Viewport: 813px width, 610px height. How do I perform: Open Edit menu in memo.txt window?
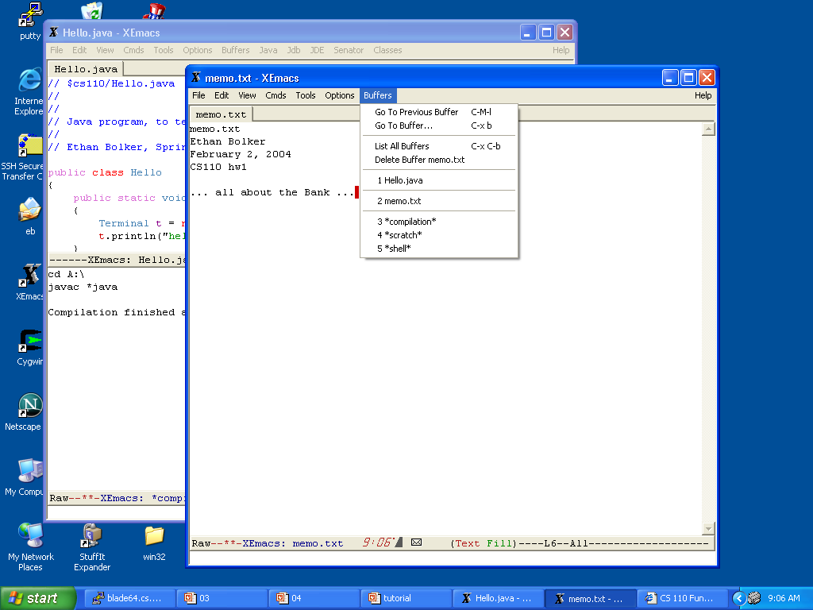pyautogui.click(x=222, y=95)
